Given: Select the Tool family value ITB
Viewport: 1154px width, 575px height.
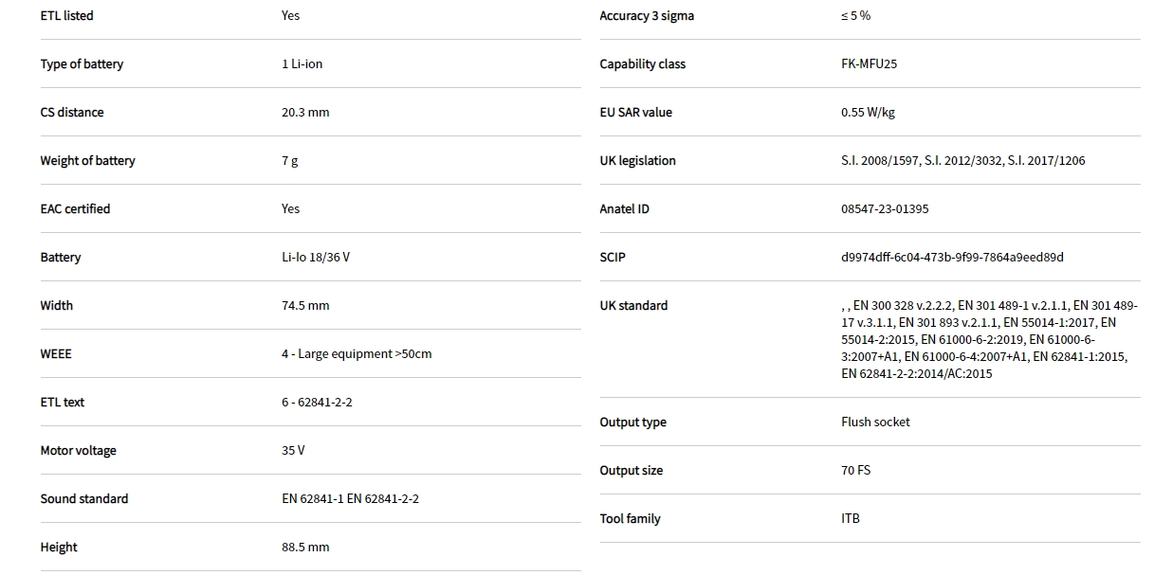Looking at the screenshot, I should pyautogui.click(x=851, y=519).
